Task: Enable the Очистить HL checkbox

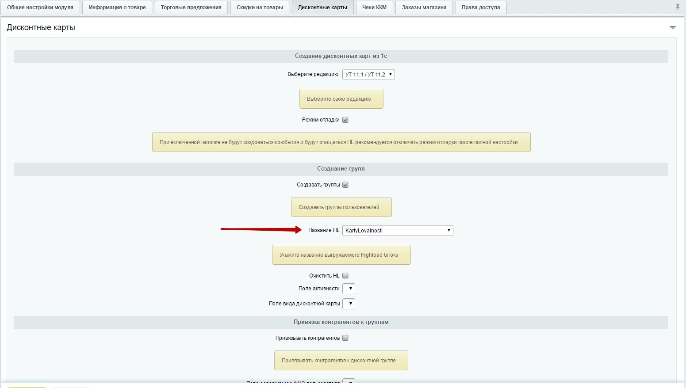Action: pyautogui.click(x=345, y=275)
